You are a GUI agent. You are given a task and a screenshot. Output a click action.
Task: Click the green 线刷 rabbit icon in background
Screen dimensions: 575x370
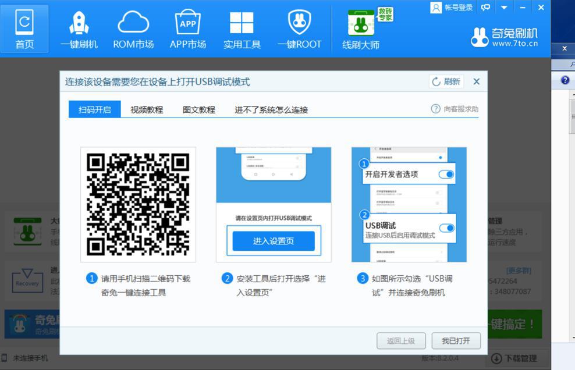[27, 232]
